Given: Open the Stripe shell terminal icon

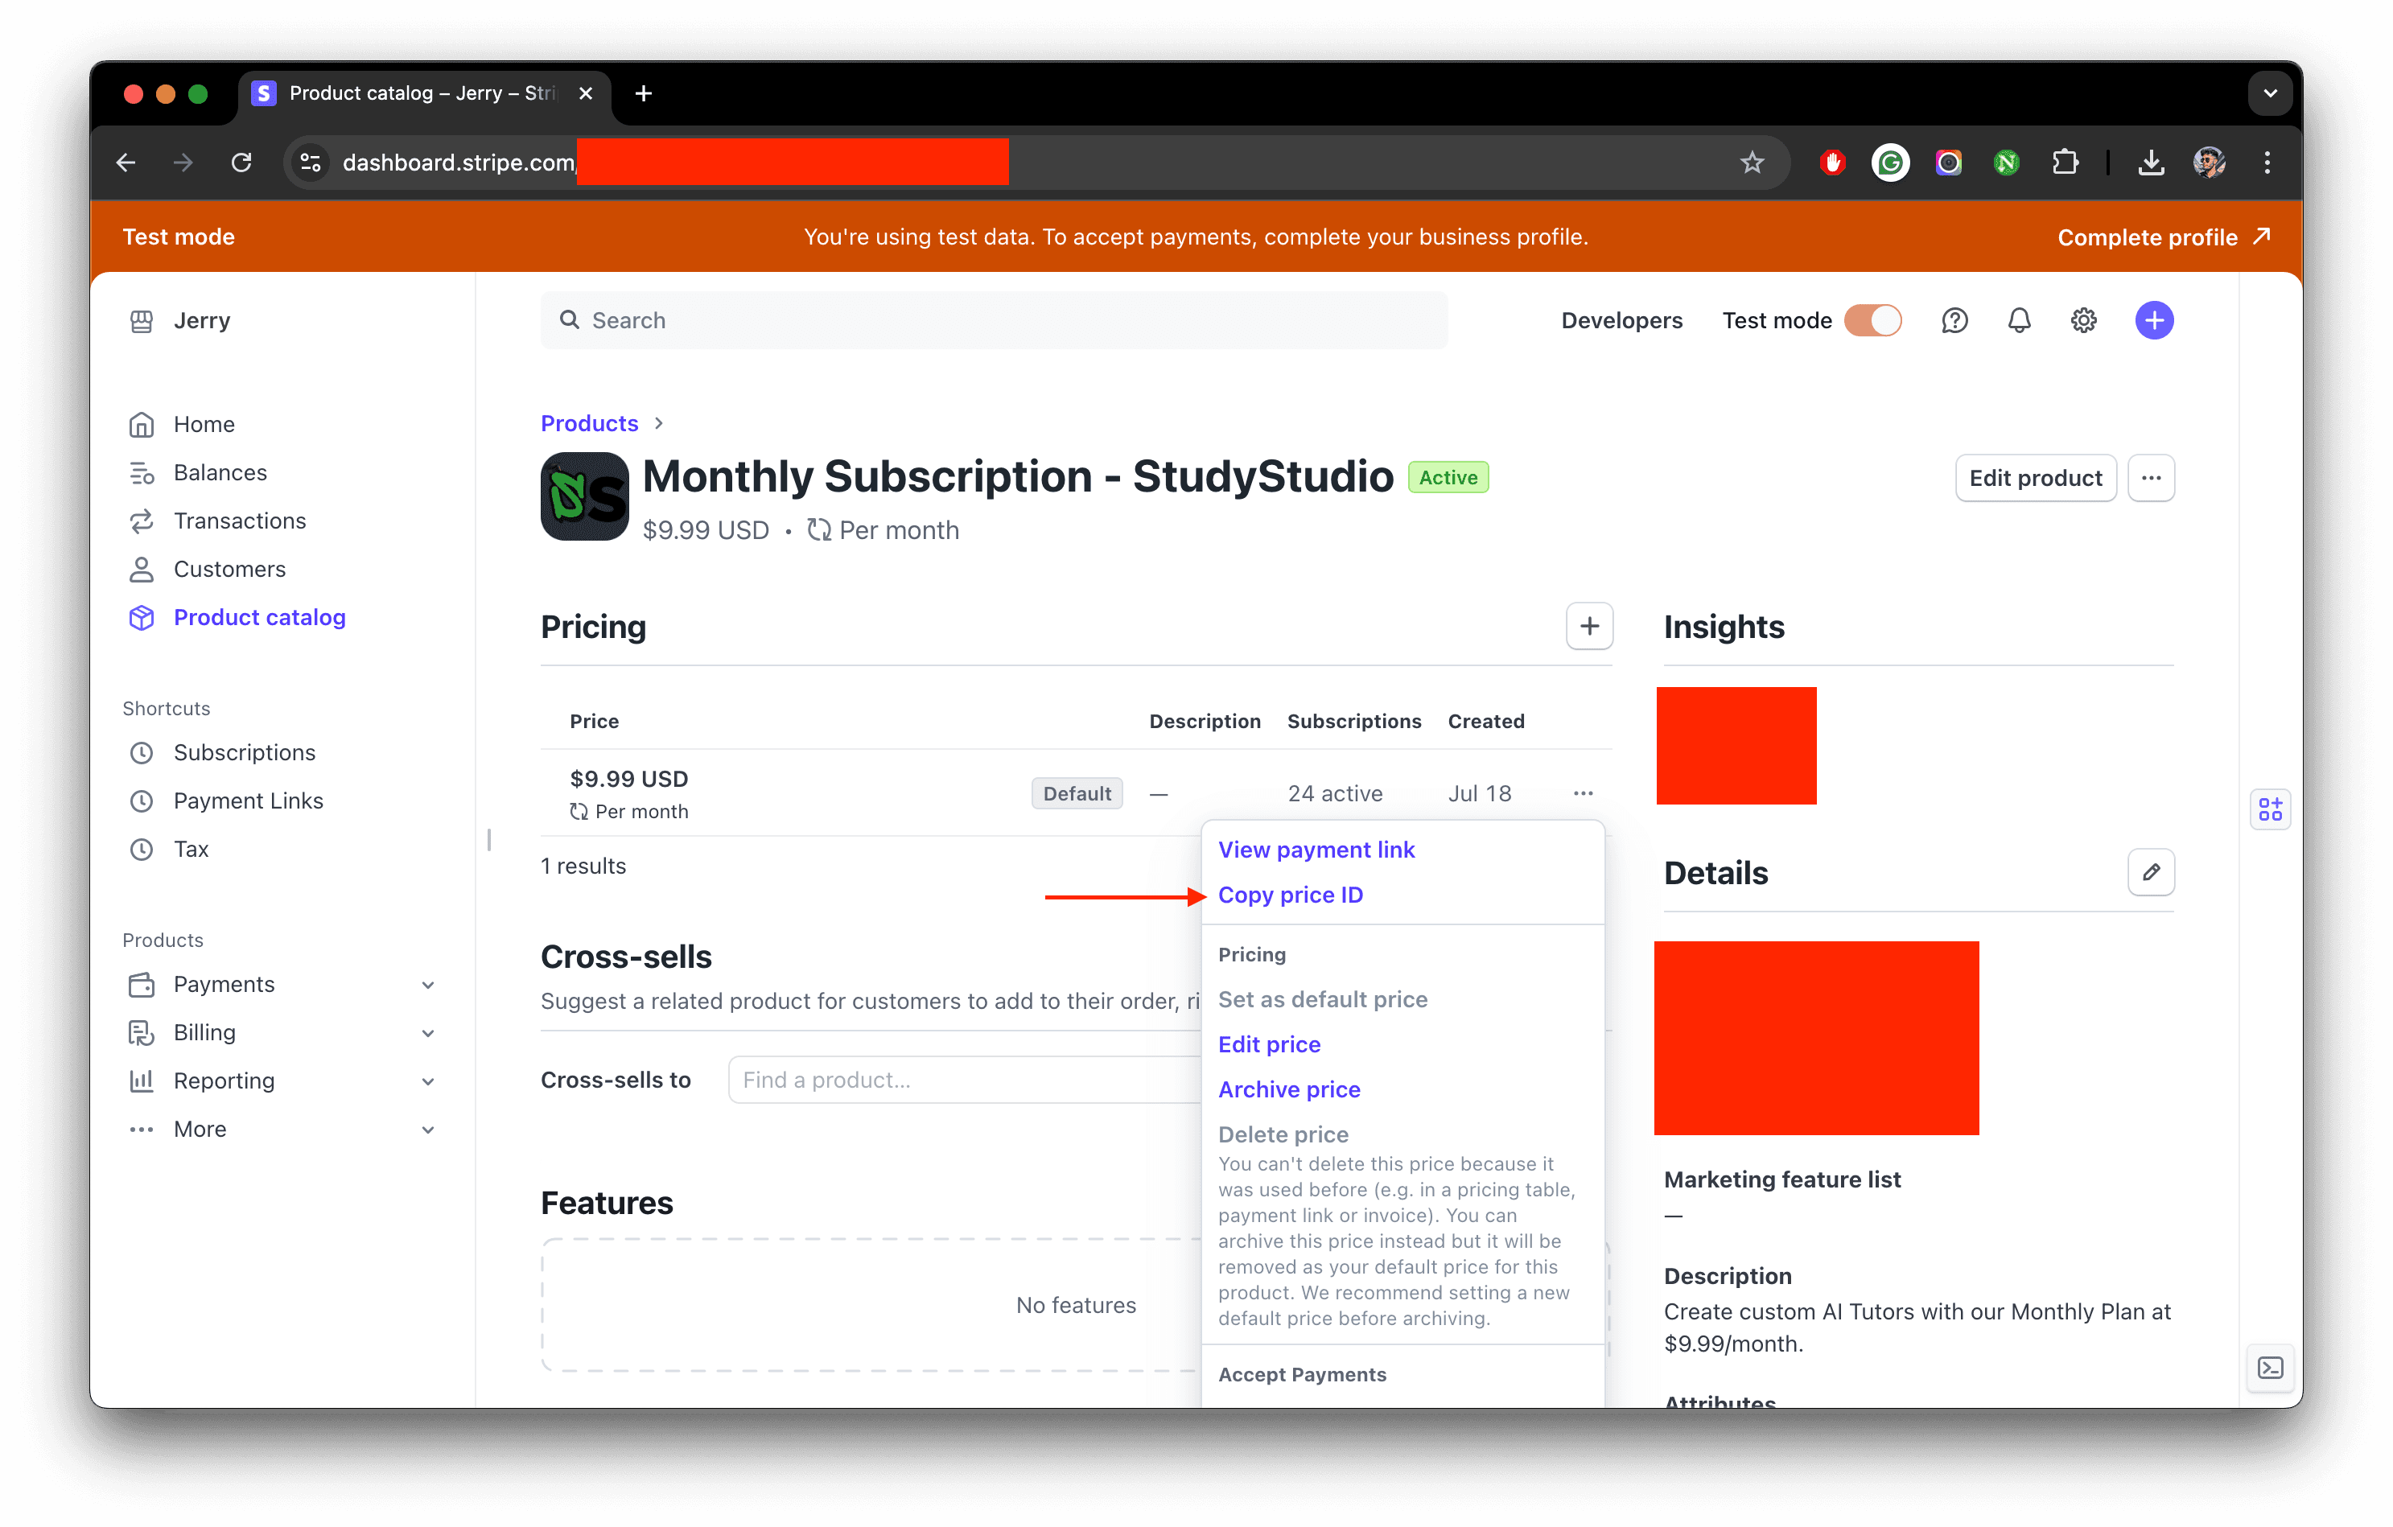Looking at the screenshot, I should (2271, 1368).
